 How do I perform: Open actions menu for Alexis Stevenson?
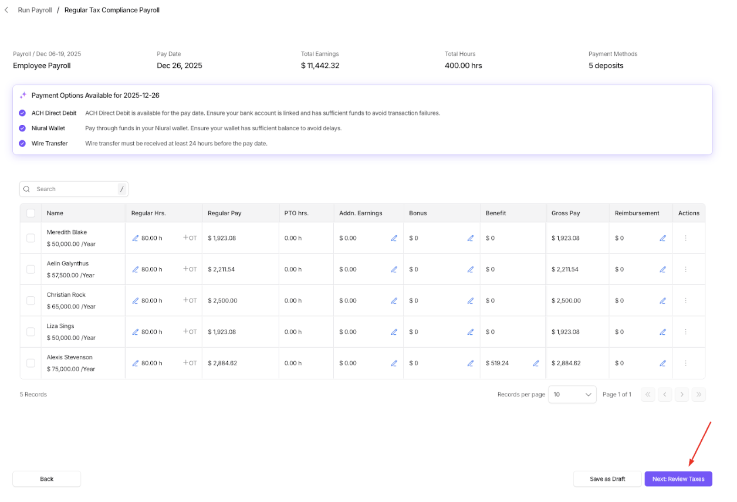685,363
